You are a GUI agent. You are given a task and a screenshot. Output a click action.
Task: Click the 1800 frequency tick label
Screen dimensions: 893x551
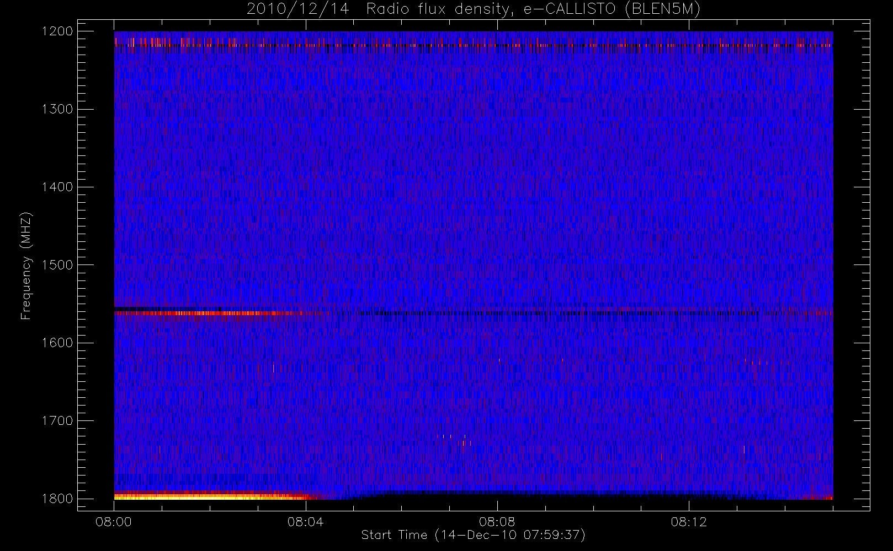57,499
